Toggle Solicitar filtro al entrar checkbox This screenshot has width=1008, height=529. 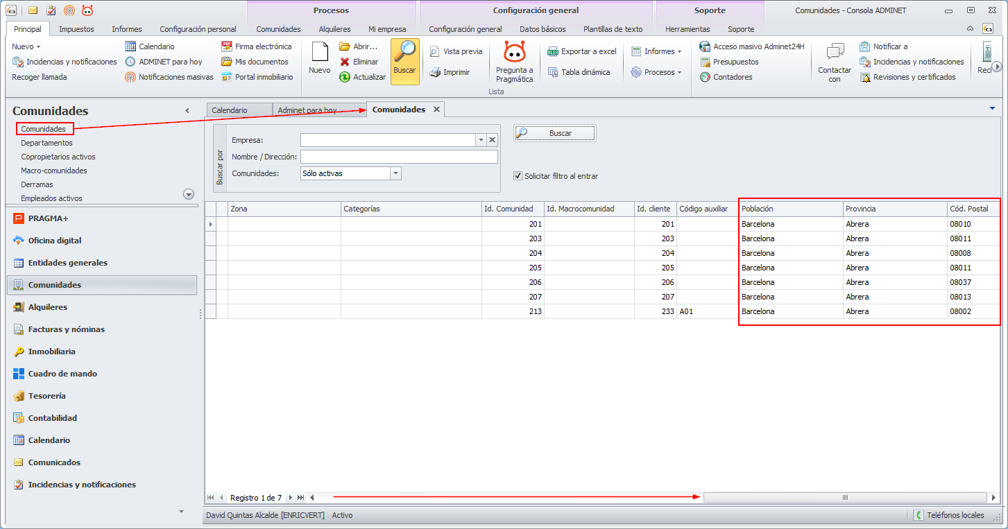coord(518,176)
